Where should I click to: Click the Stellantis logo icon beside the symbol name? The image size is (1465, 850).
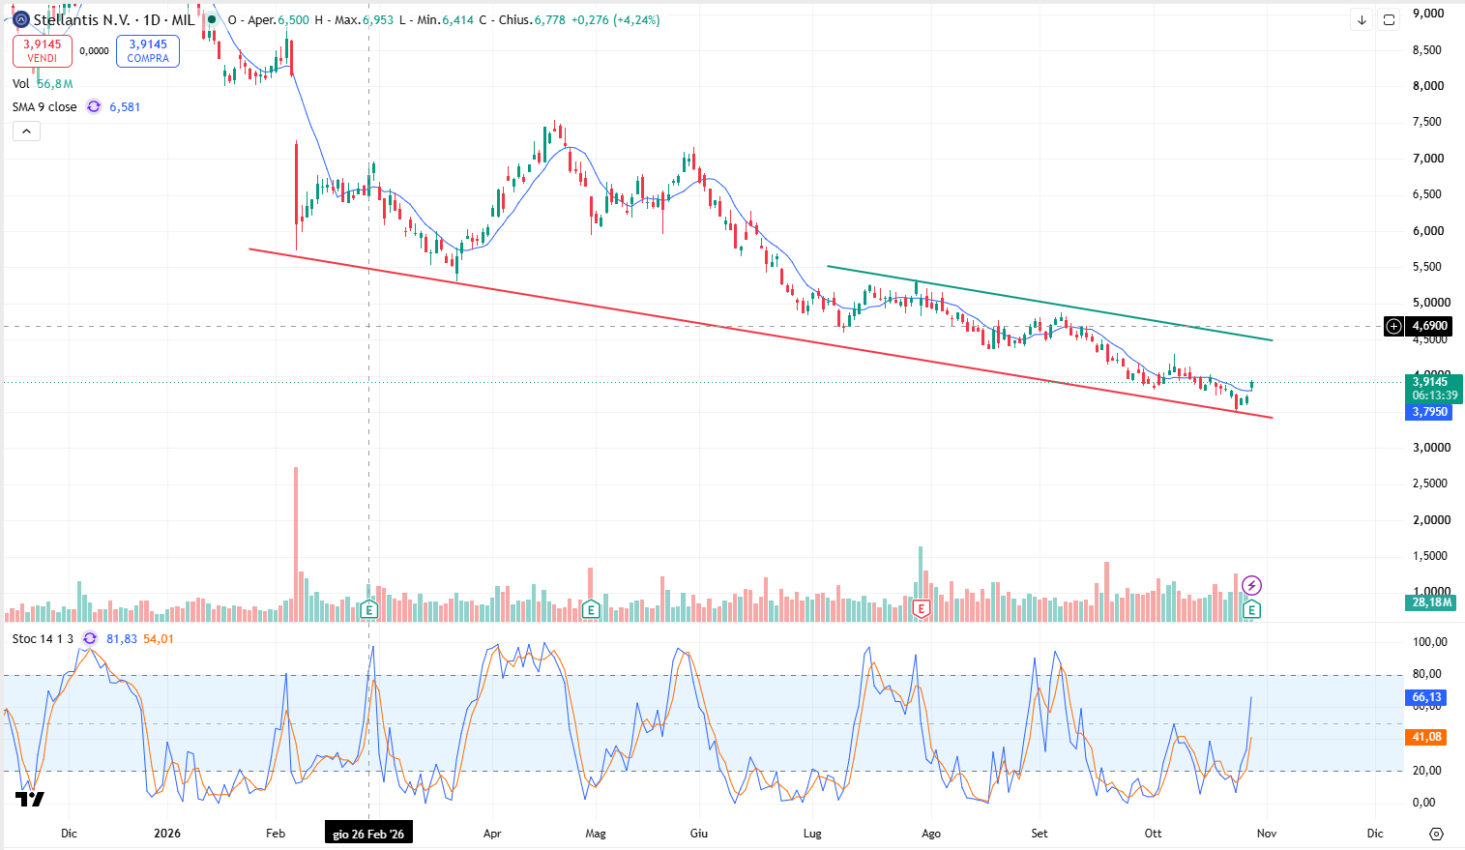[x=21, y=19]
